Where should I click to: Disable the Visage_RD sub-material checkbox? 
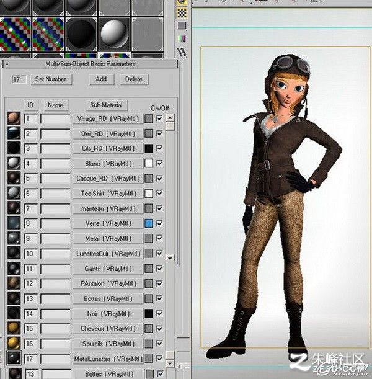pos(159,118)
